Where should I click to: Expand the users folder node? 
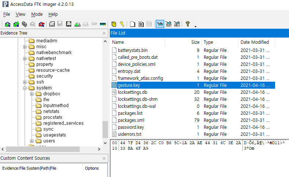point(32,141)
